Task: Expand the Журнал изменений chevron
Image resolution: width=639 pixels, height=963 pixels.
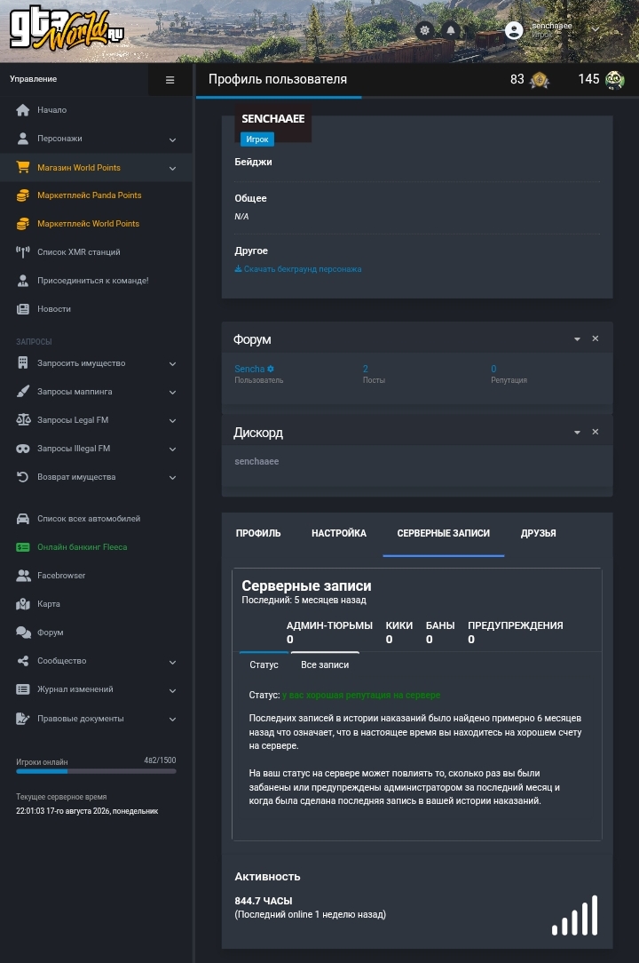Action: pyautogui.click(x=172, y=690)
